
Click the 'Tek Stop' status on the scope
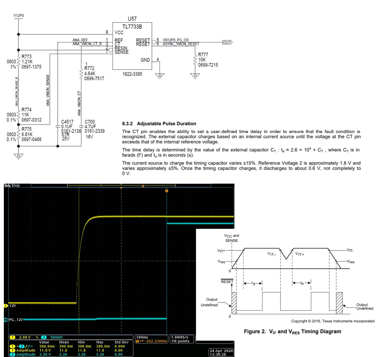[x=12, y=186]
